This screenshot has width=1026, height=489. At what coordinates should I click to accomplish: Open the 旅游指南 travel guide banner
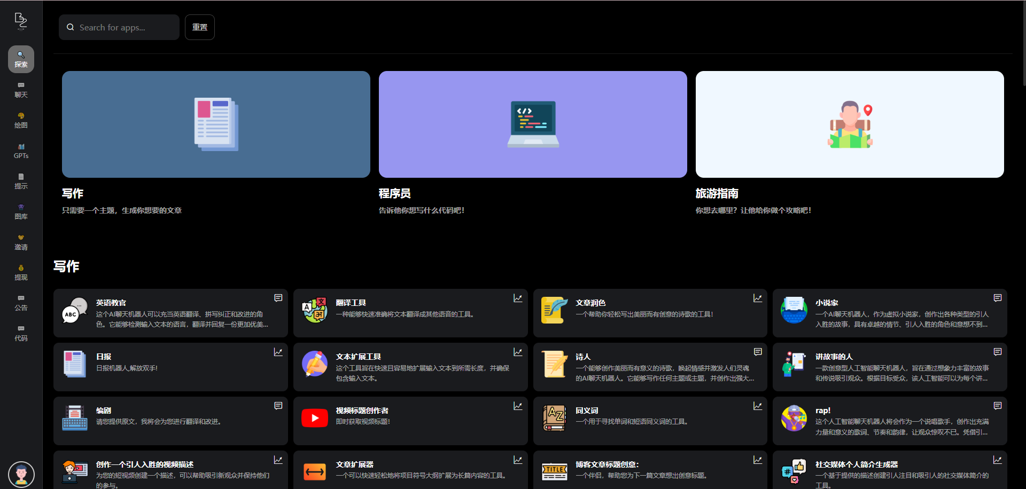850,124
